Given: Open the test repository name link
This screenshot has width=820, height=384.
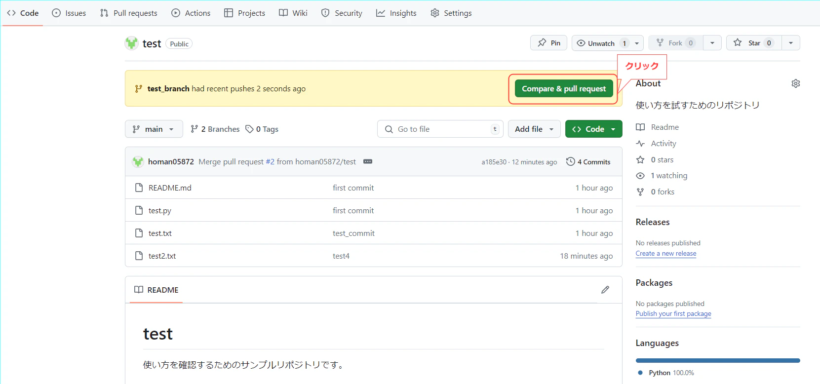Looking at the screenshot, I should (152, 43).
